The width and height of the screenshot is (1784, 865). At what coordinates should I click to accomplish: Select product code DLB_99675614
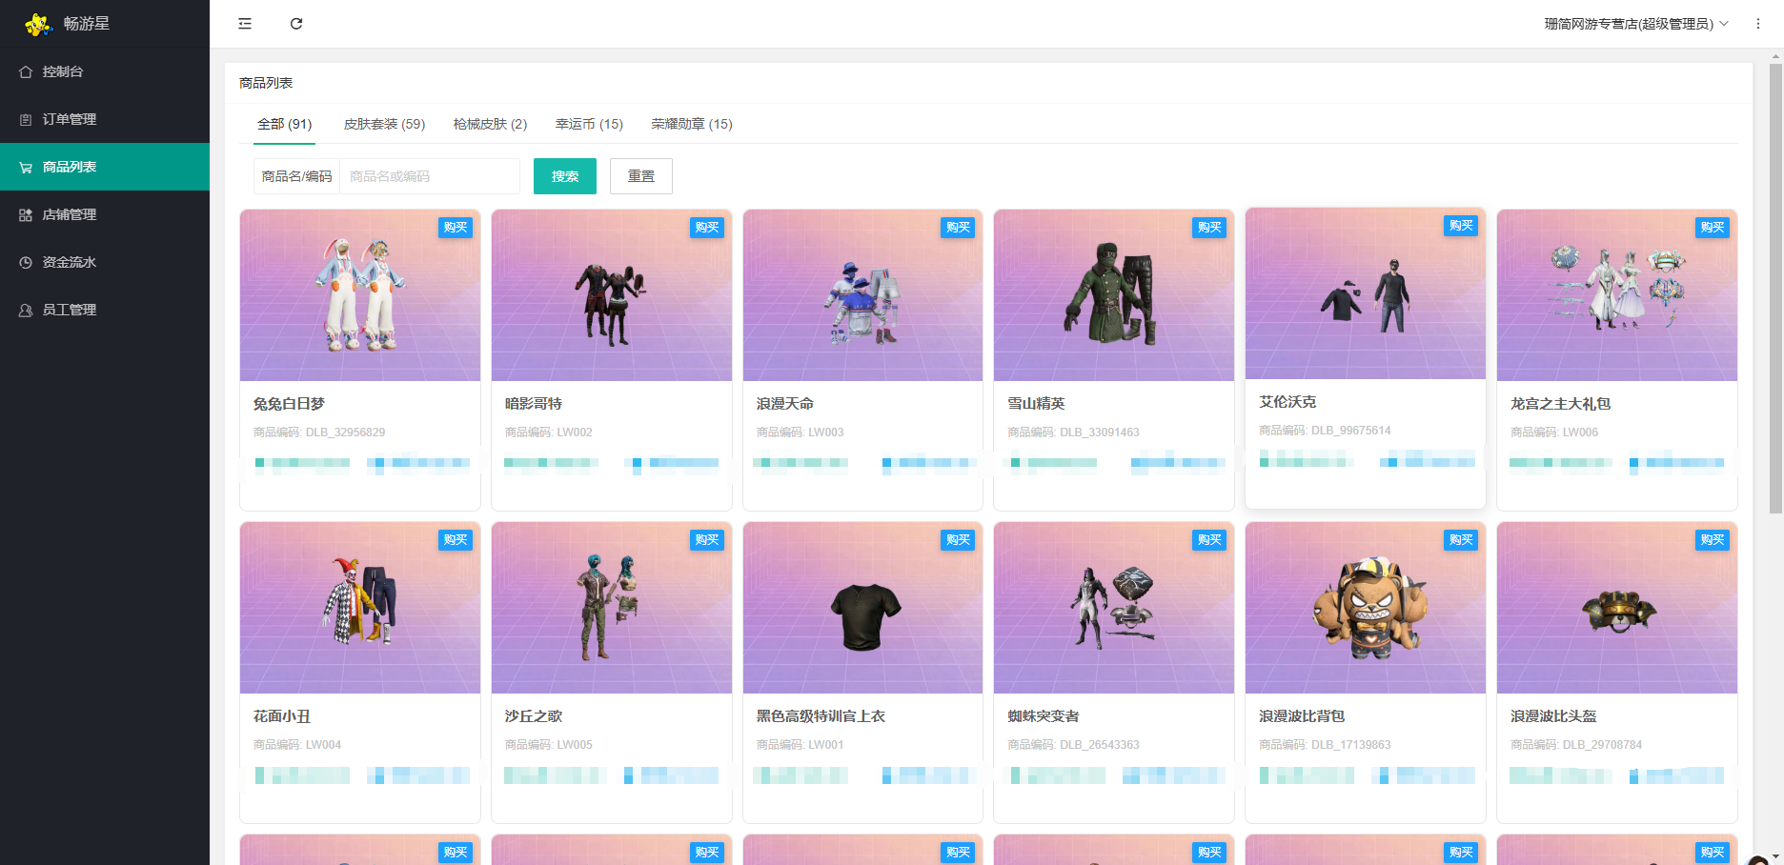click(x=1351, y=431)
